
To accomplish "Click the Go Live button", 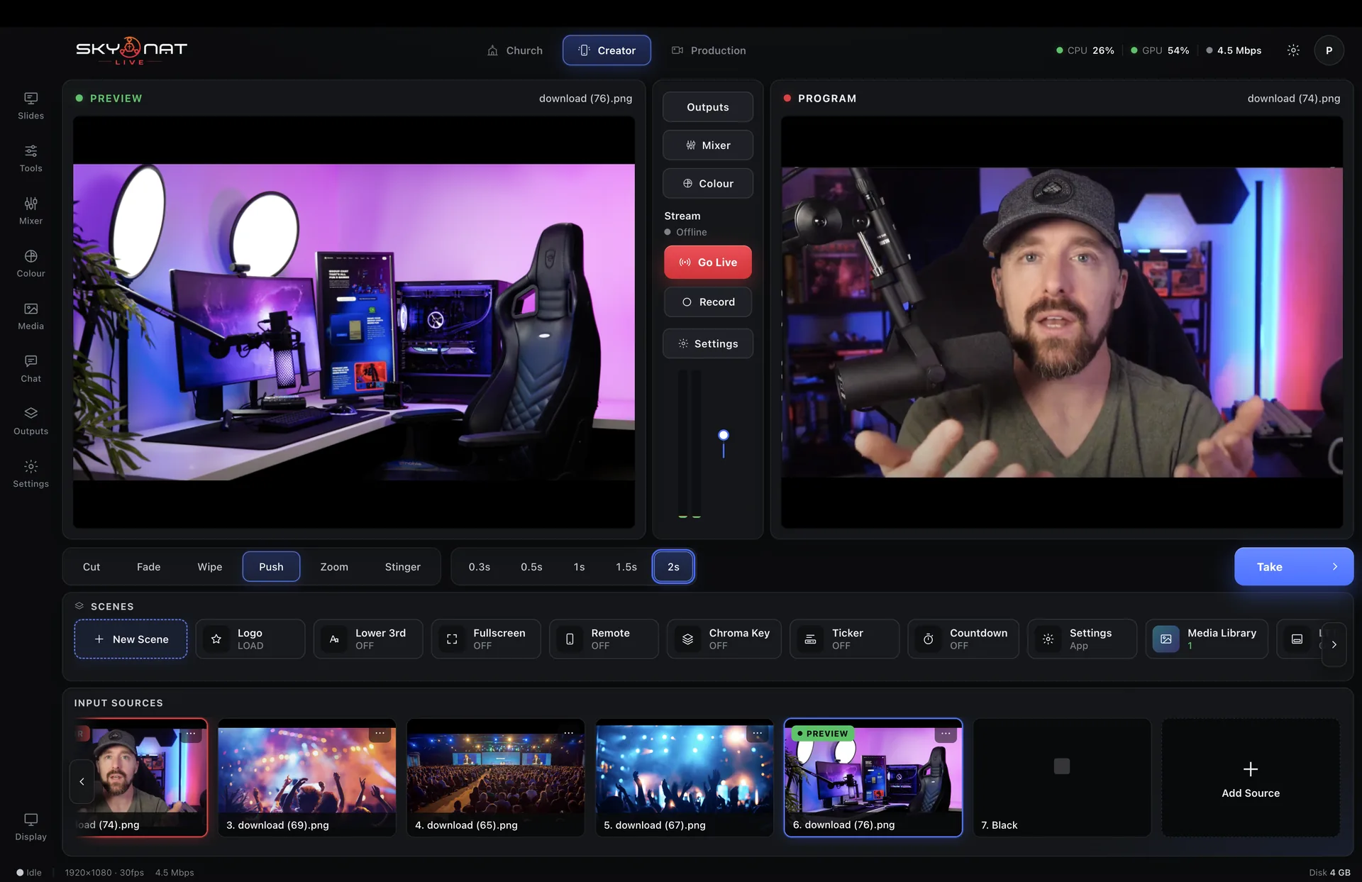I will (x=708, y=263).
